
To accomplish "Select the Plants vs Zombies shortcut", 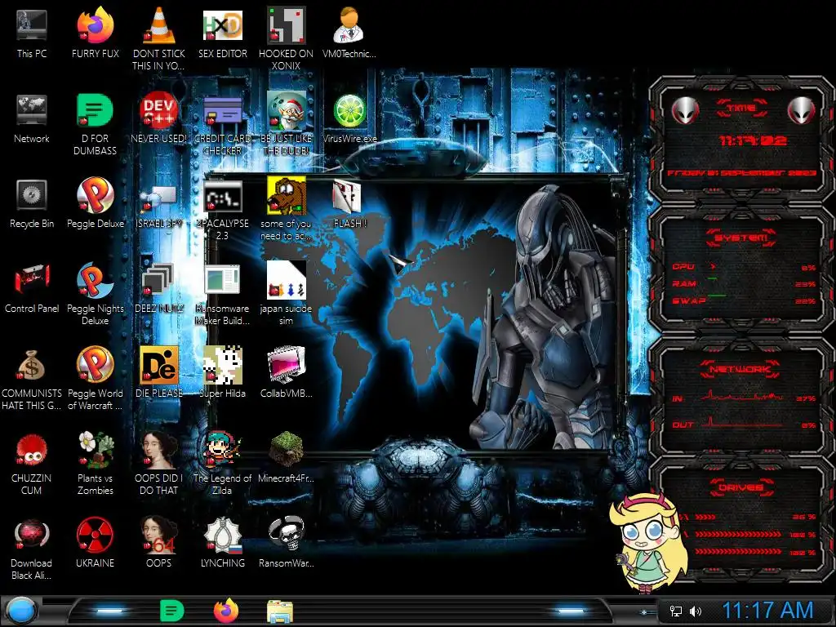I will coord(95,464).
